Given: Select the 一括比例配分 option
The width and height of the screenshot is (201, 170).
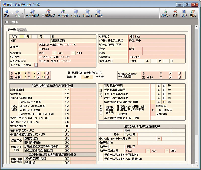Looking at the screenshot, I should click(153, 110).
